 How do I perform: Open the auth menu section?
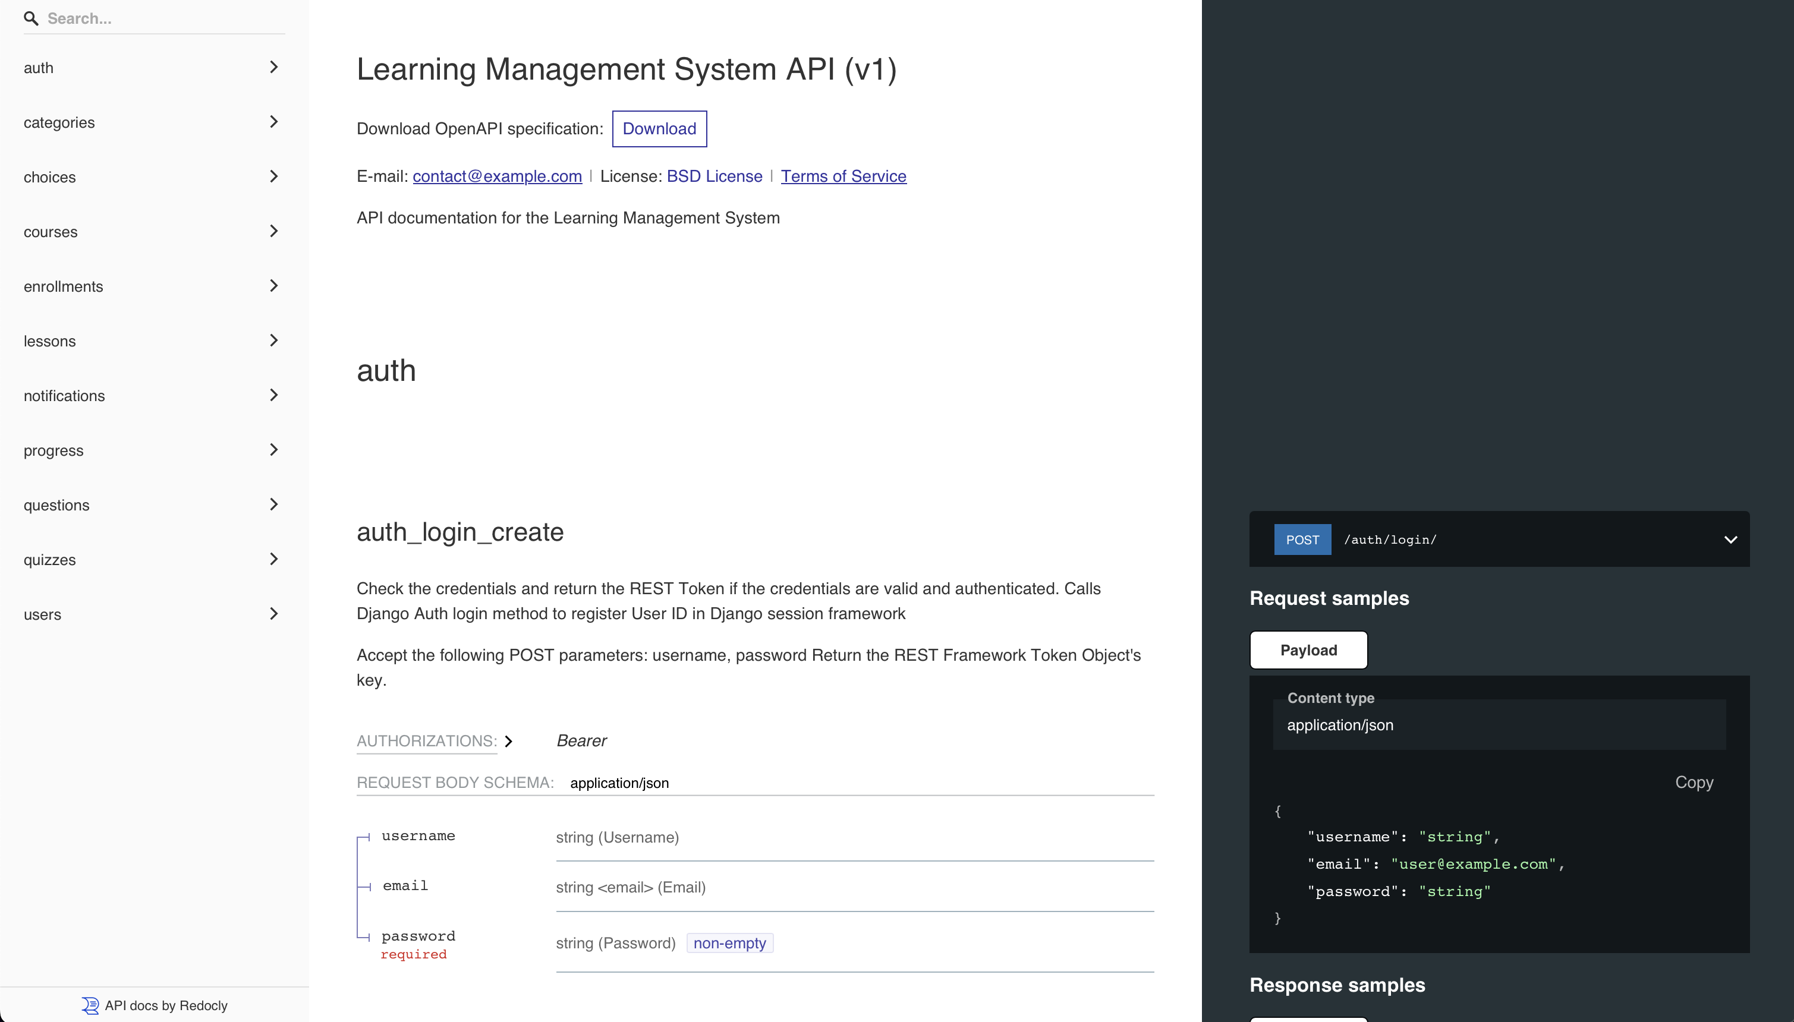(154, 67)
